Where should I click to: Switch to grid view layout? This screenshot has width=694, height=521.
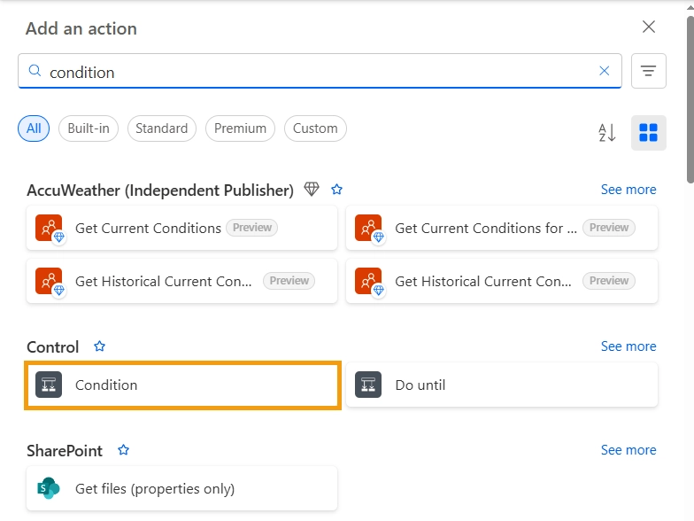(x=649, y=133)
